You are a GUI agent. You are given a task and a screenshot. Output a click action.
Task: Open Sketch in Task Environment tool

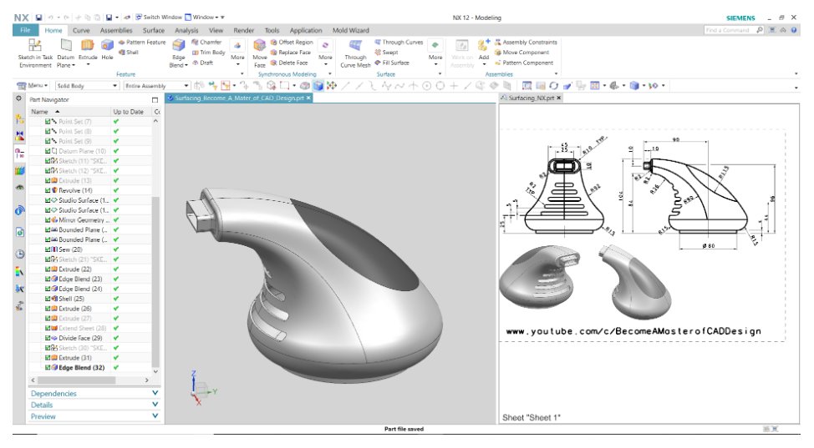pyautogui.click(x=35, y=53)
